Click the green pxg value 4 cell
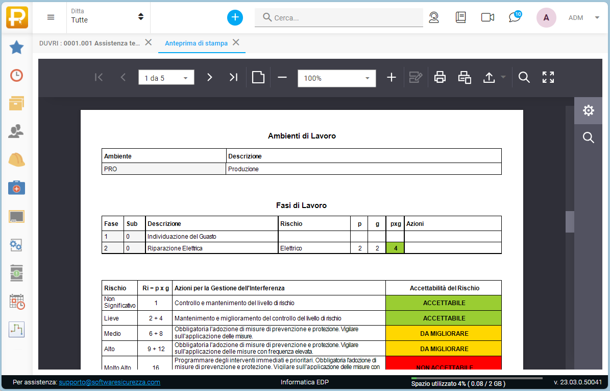610x391 pixels. click(x=395, y=248)
